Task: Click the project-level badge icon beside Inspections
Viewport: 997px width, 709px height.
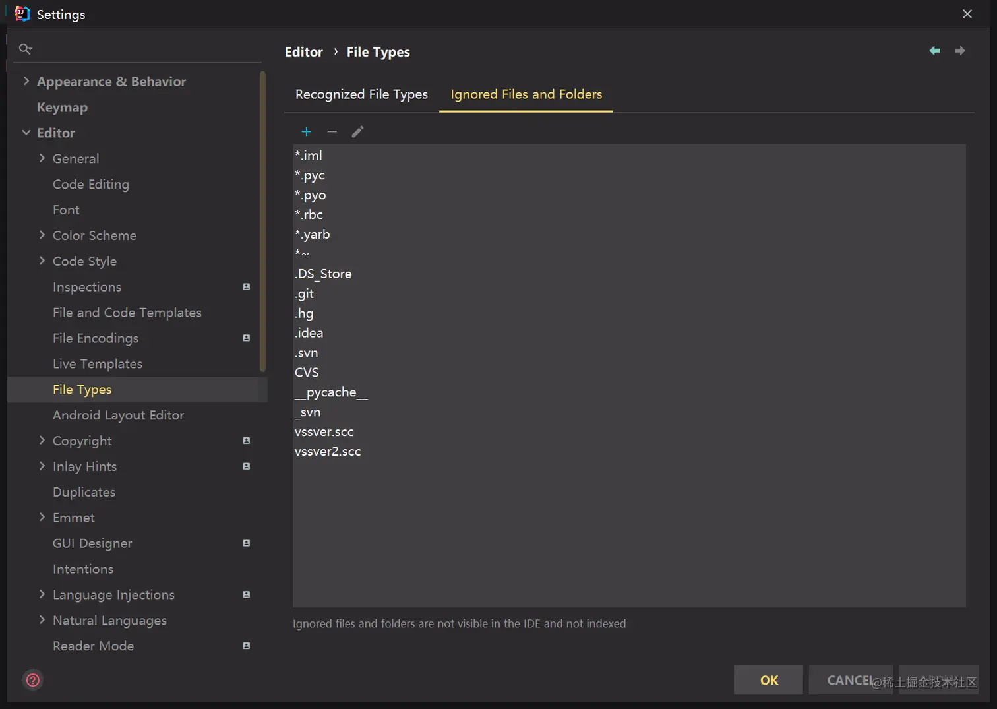Action: pos(247,287)
